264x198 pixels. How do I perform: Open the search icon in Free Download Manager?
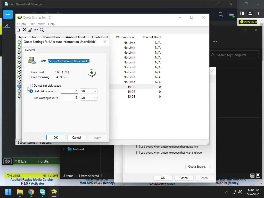tap(221, 14)
